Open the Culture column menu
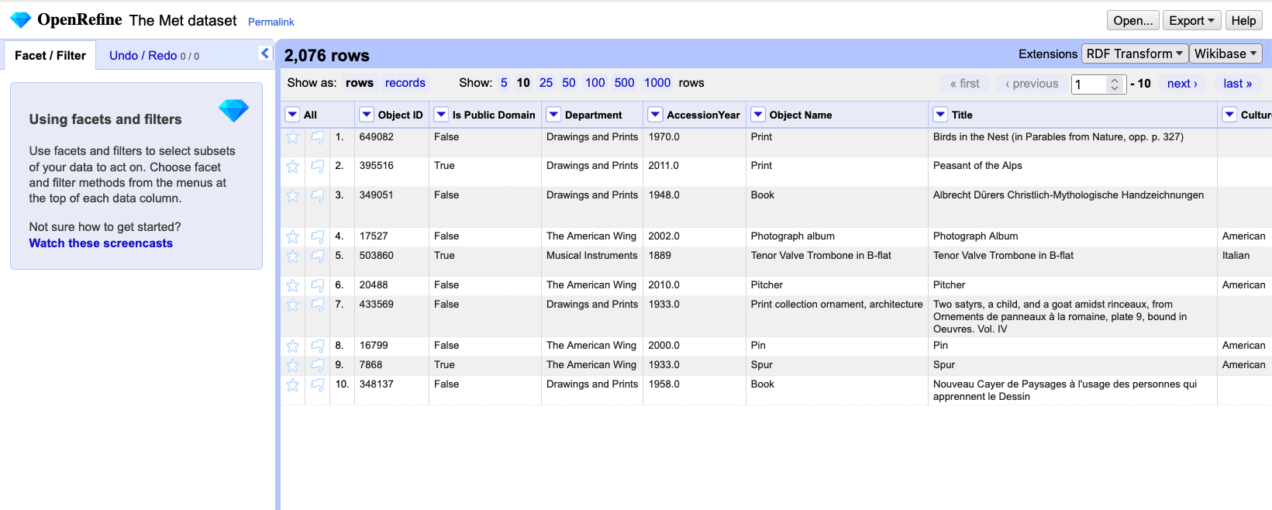 click(x=1229, y=115)
